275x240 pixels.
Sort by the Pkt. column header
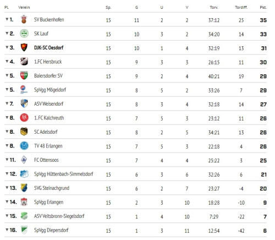[263, 8]
